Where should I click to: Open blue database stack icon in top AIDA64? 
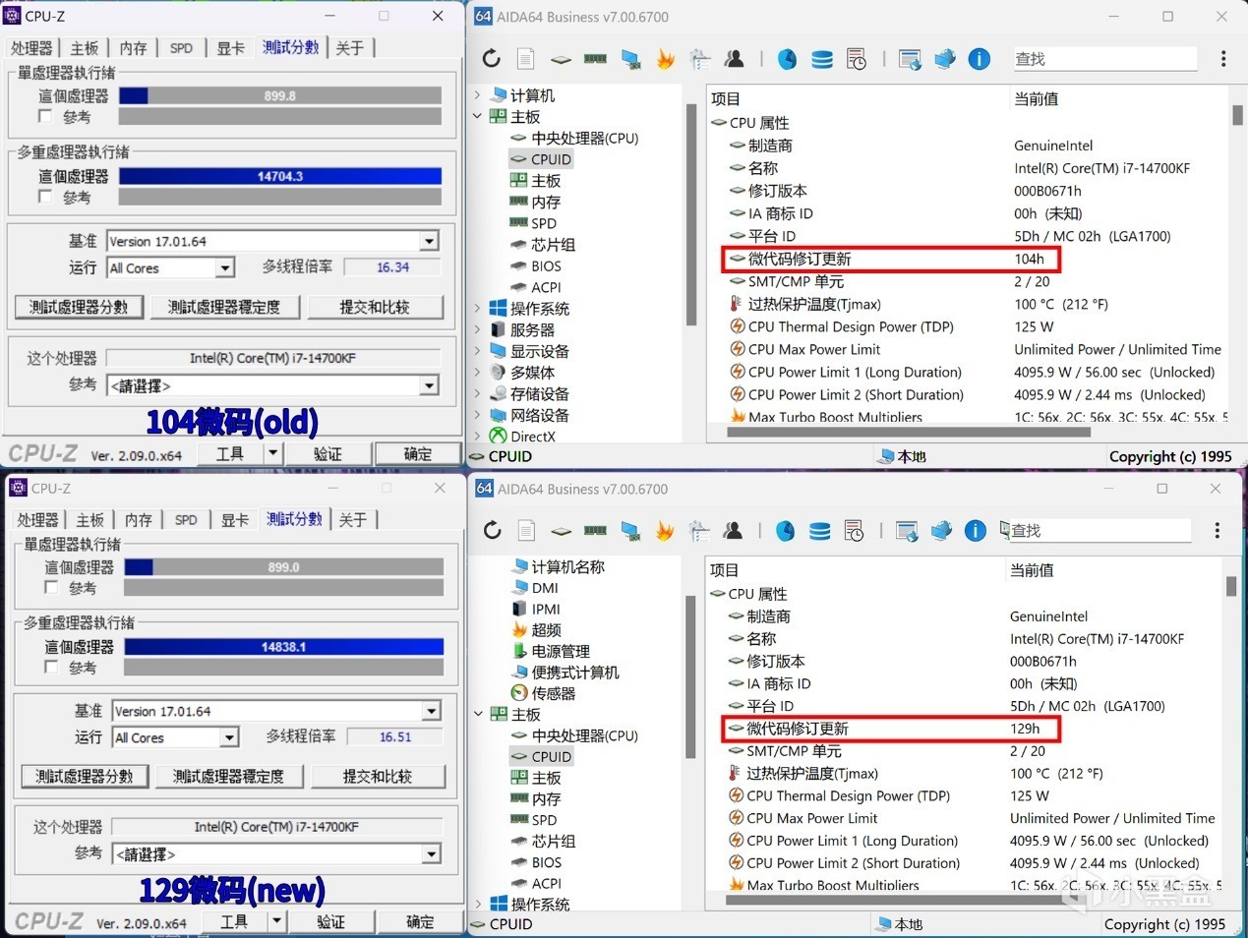click(x=822, y=59)
